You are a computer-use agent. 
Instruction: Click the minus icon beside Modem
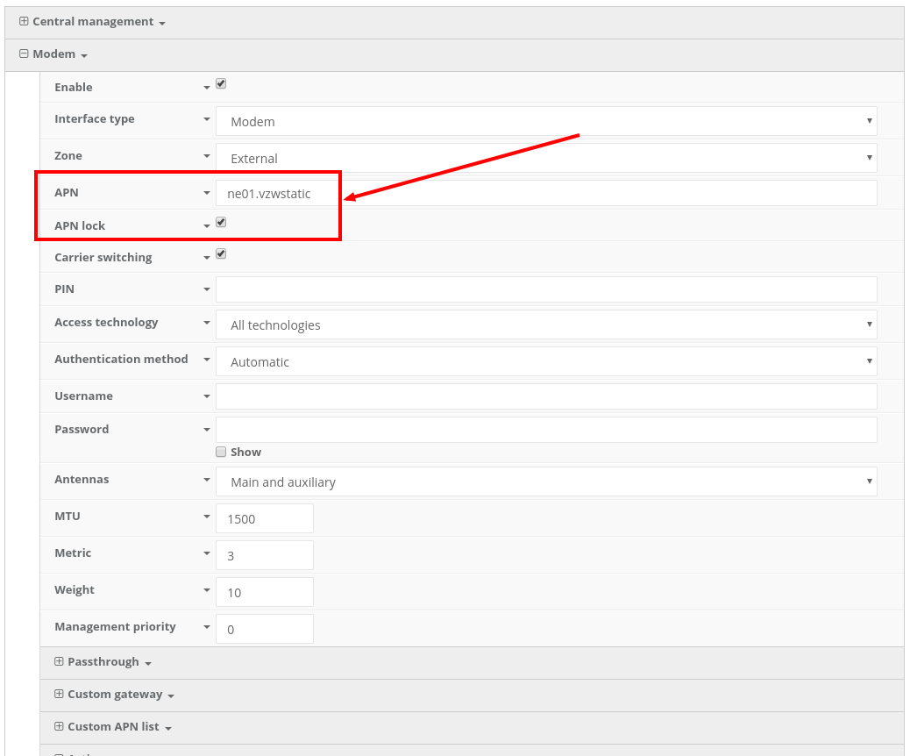(x=23, y=53)
